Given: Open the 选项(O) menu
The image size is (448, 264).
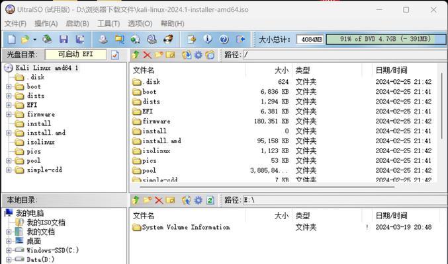Looking at the screenshot, I should [140, 24].
